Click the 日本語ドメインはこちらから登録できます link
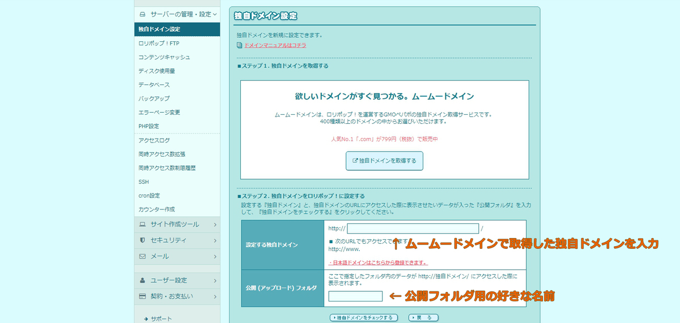 [378, 263]
